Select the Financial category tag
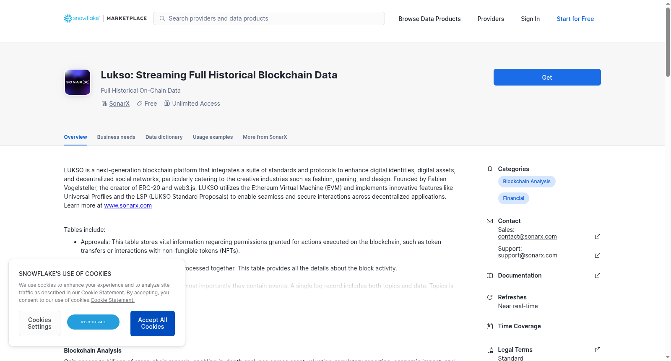The image size is (671, 361). [x=513, y=198]
